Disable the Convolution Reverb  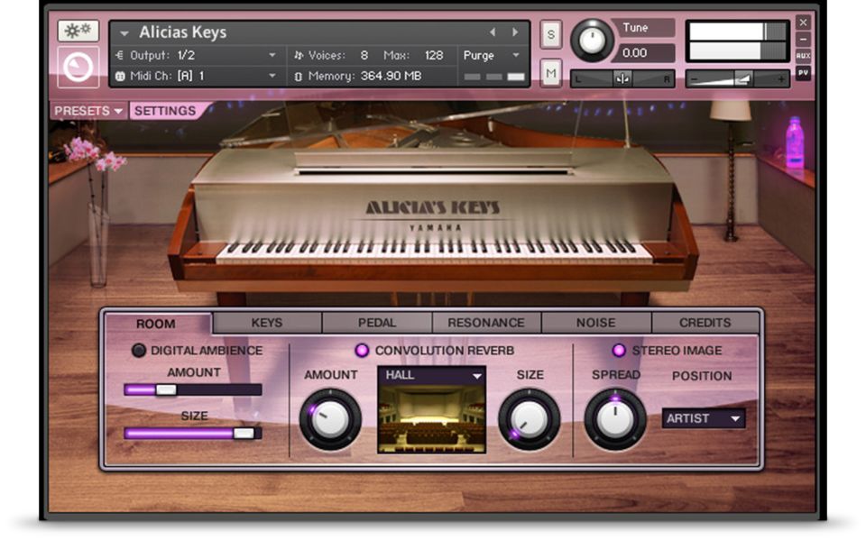(362, 351)
